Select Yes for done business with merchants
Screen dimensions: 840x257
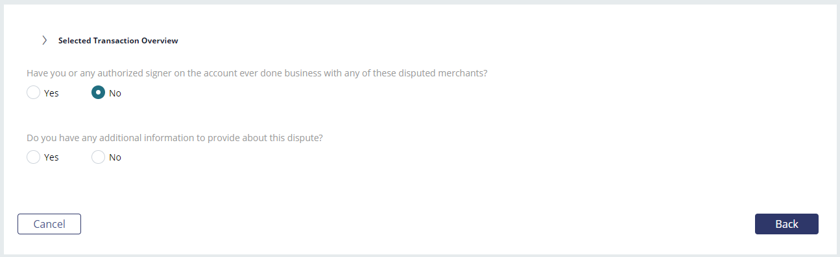(x=34, y=93)
